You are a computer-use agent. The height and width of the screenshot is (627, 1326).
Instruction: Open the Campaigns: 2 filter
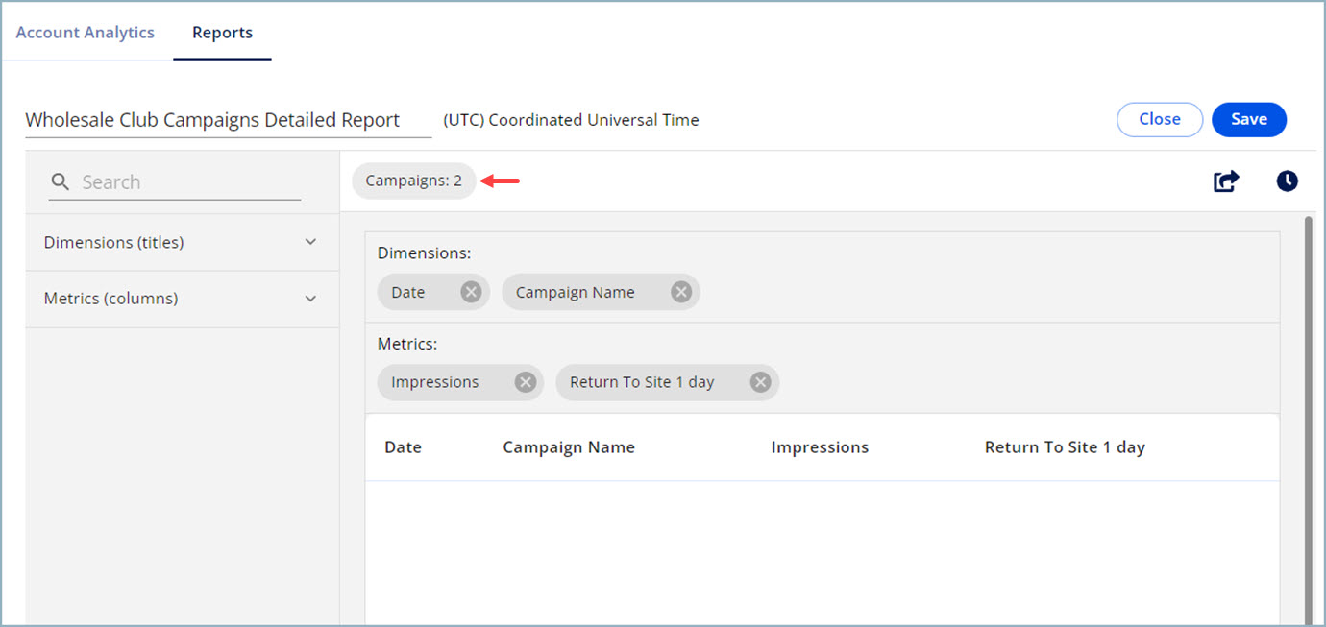pos(414,181)
